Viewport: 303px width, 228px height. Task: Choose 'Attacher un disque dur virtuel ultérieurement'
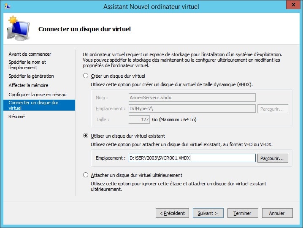point(86,175)
